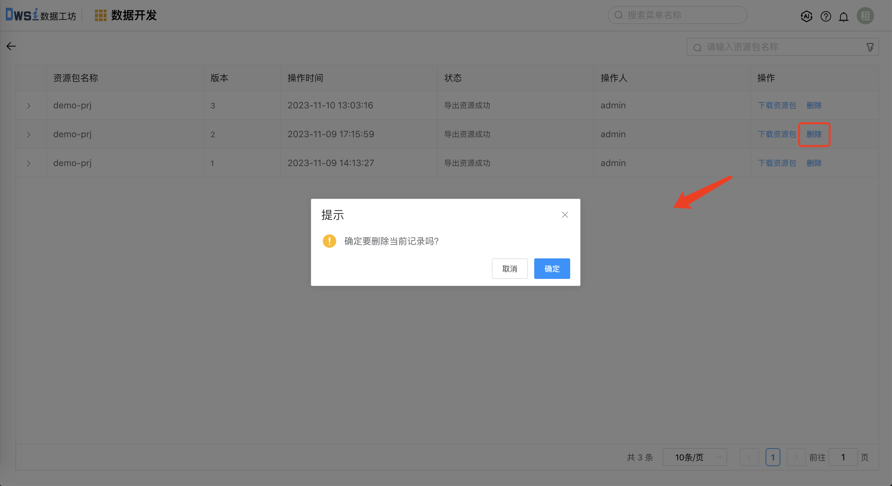Expand the demo-prj version 1 row
This screenshot has height=486, width=892.
29,163
